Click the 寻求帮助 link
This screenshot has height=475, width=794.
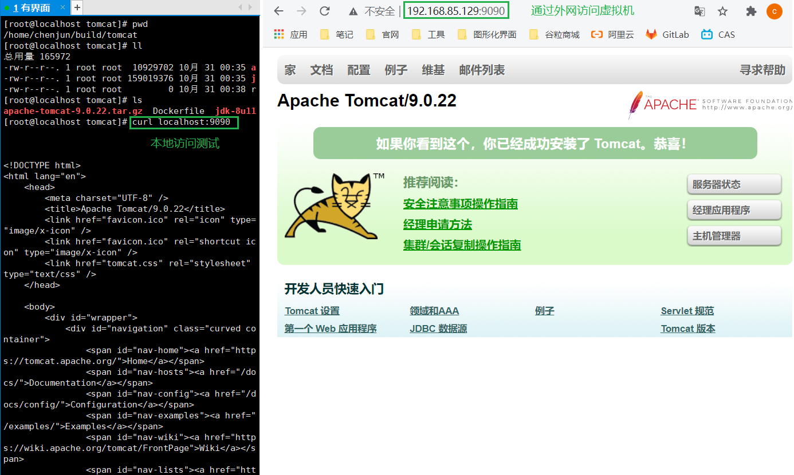(x=762, y=70)
